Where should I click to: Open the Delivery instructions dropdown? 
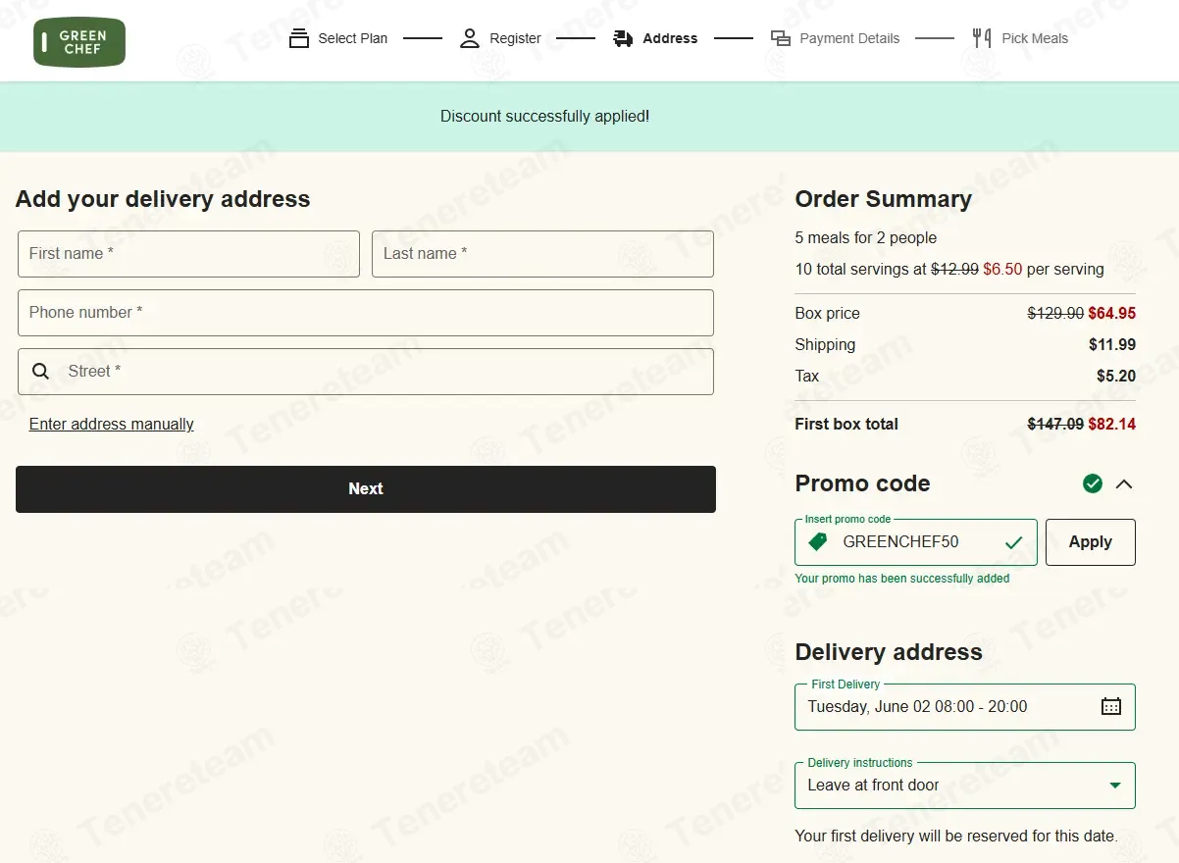(x=965, y=786)
